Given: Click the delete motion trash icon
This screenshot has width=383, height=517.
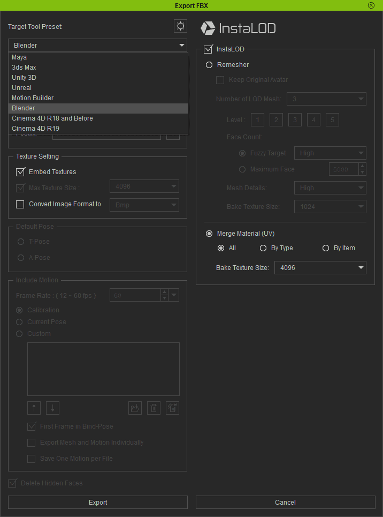Looking at the screenshot, I should click(154, 408).
